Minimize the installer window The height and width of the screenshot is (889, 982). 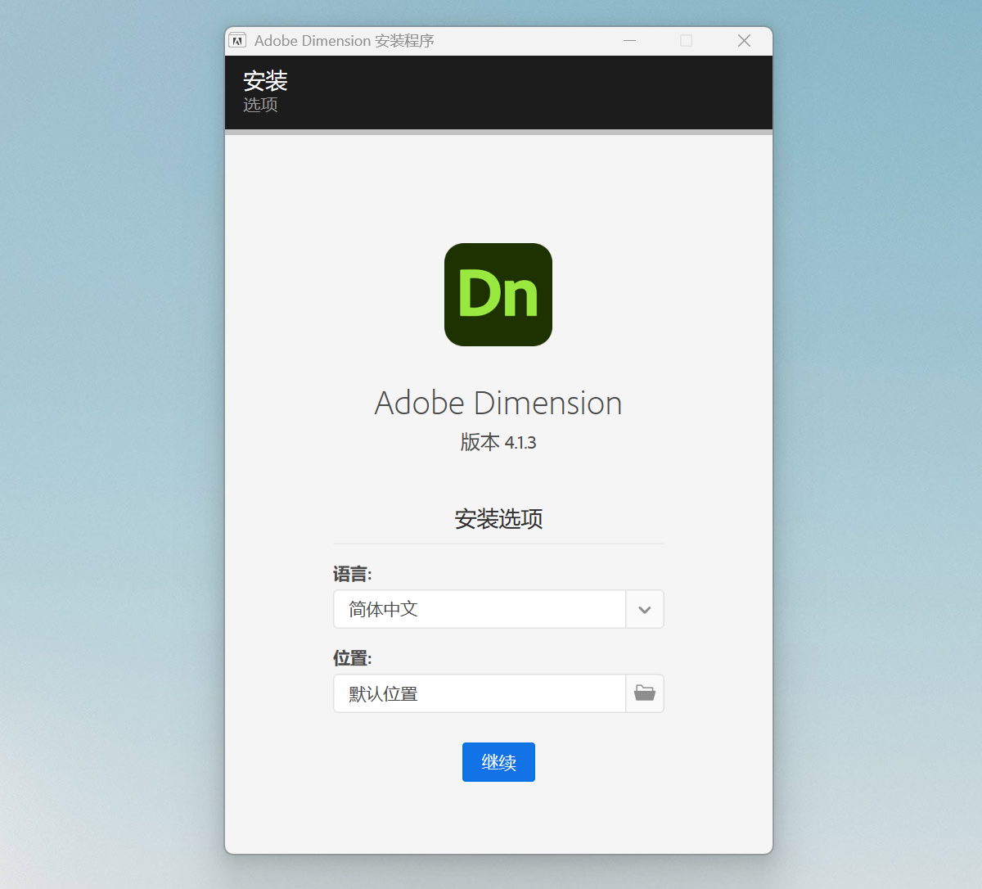(x=630, y=41)
